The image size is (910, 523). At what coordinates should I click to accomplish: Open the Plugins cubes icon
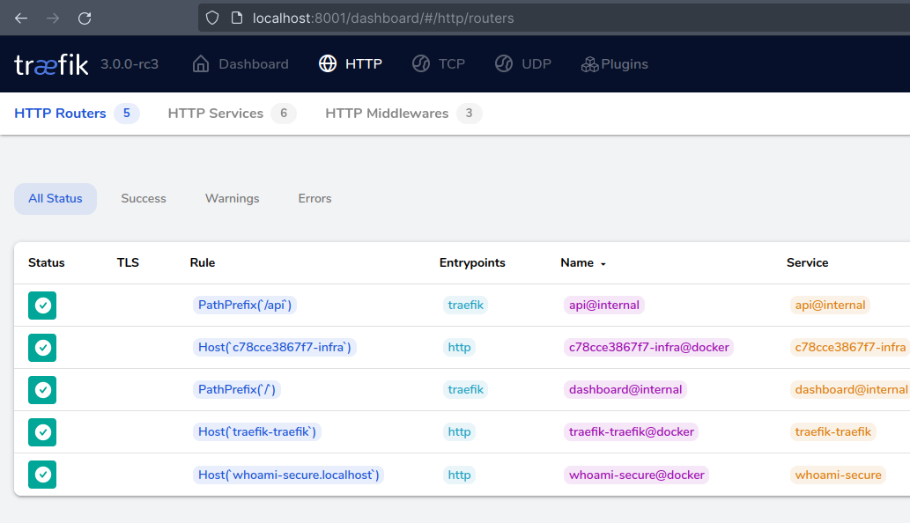point(589,64)
